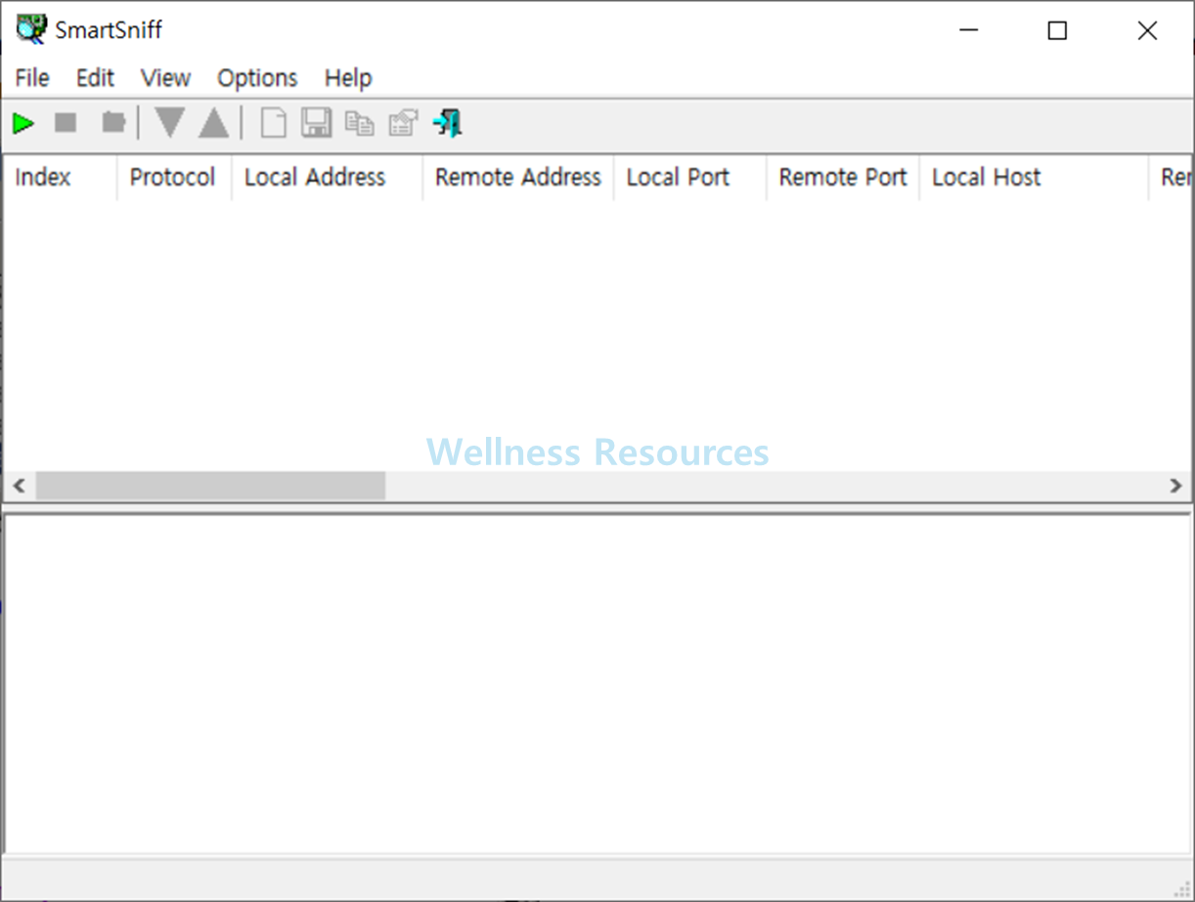Image resolution: width=1195 pixels, height=902 pixels.
Task: Open the Options menu
Action: point(257,78)
